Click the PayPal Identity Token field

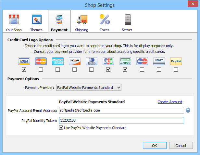coord(121,121)
